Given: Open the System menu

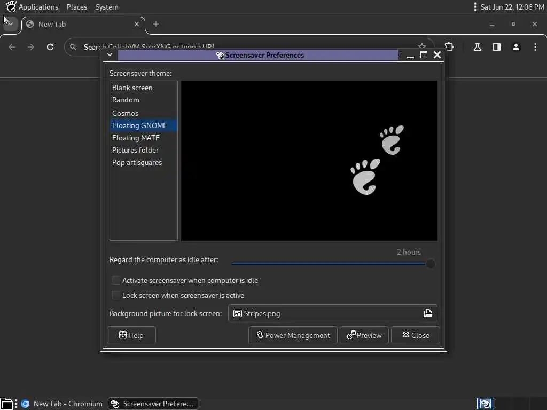Looking at the screenshot, I should point(107,7).
